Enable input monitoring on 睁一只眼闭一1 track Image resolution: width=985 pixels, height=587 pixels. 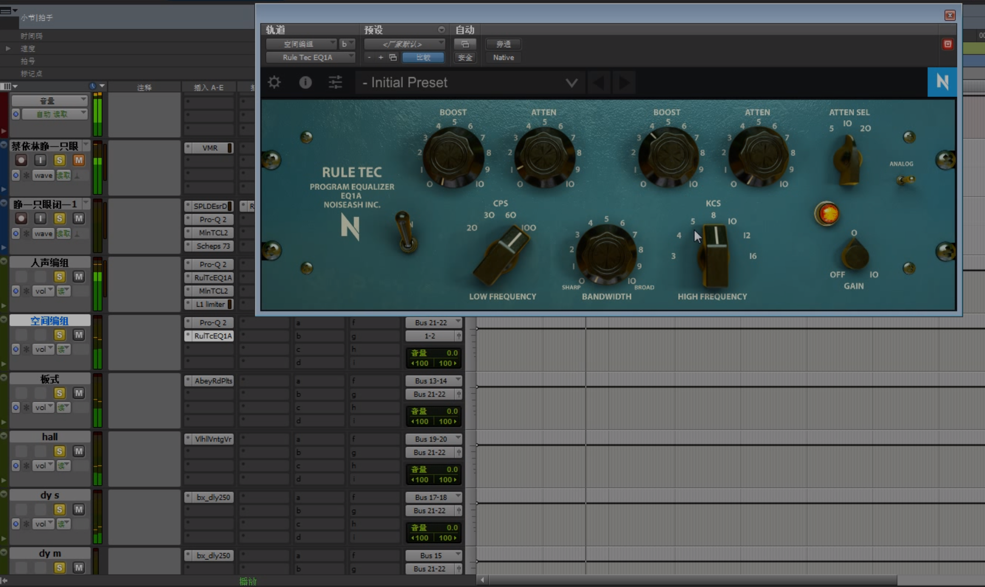[x=40, y=218]
